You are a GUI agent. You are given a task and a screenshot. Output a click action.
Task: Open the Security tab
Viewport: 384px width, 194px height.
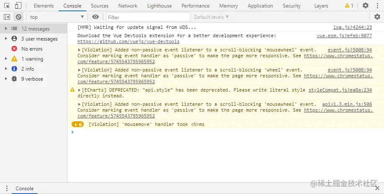(291, 5)
